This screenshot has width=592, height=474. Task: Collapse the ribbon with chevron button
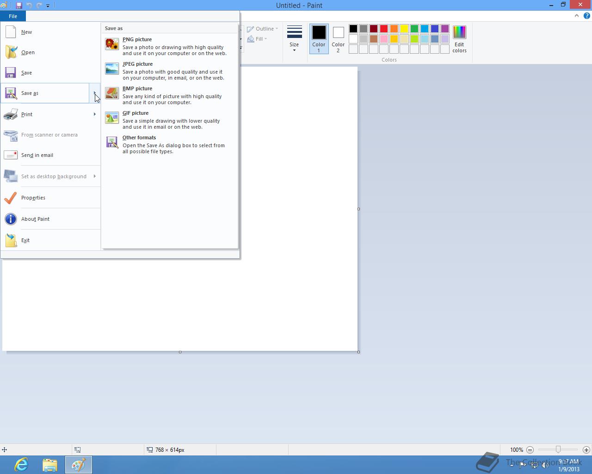coord(577,16)
